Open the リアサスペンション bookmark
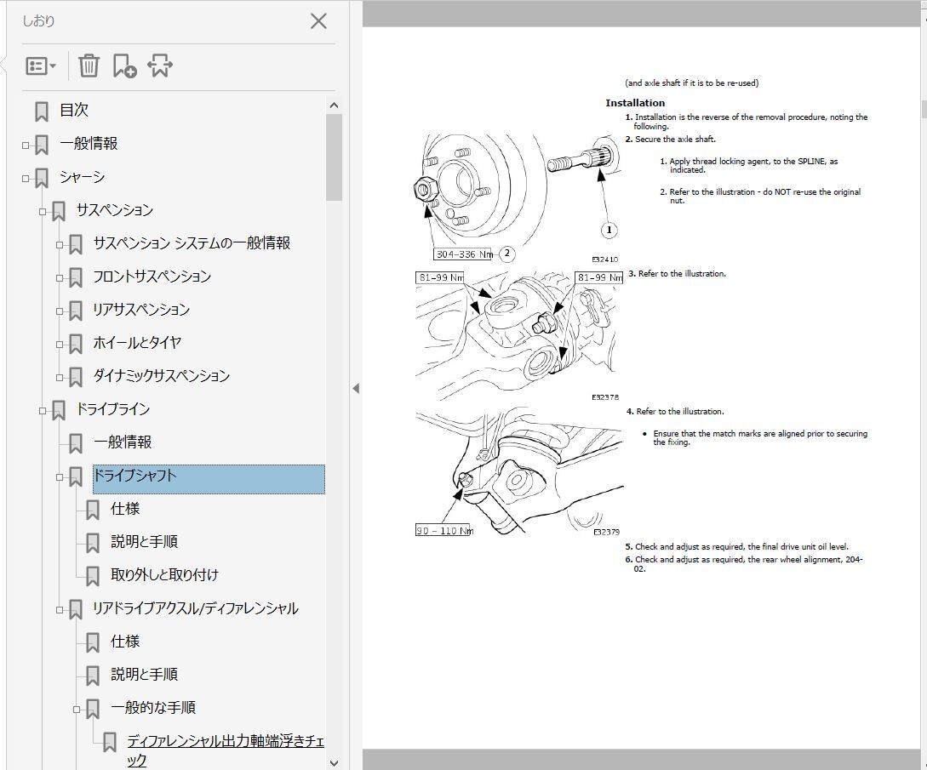 point(141,309)
